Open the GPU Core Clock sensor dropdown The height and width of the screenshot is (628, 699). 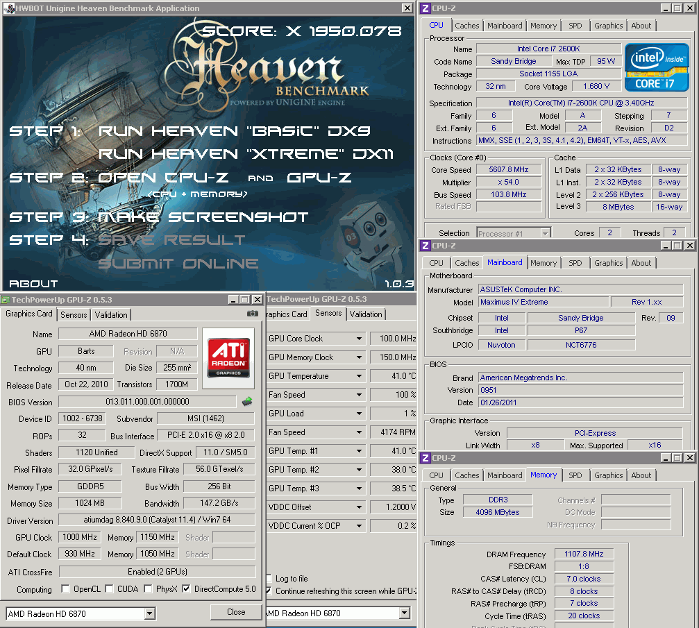click(x=359, y=339)
